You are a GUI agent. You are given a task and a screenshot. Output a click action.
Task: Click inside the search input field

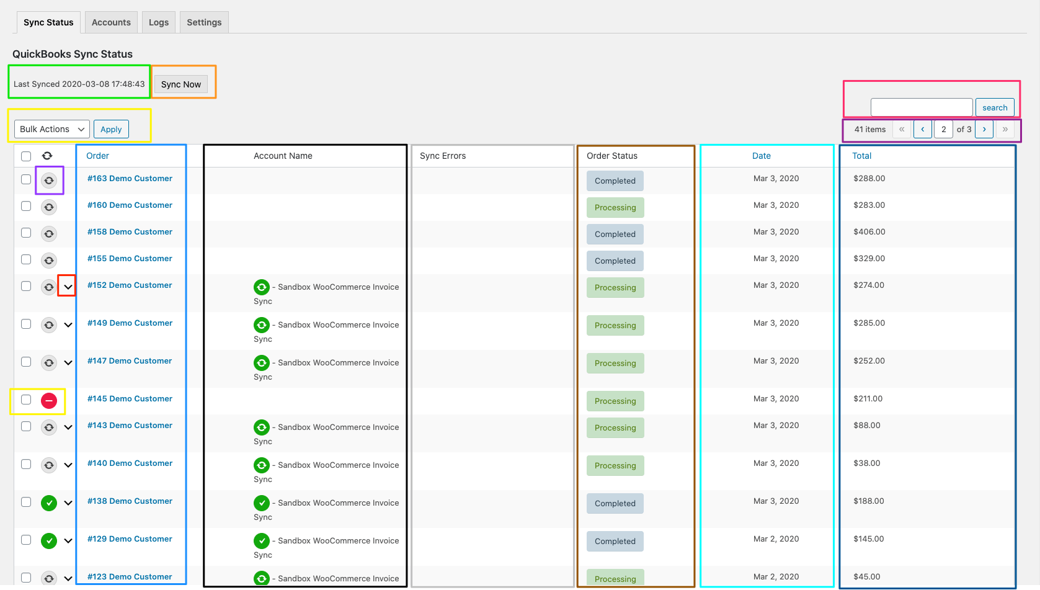click(x=921, y=107)
